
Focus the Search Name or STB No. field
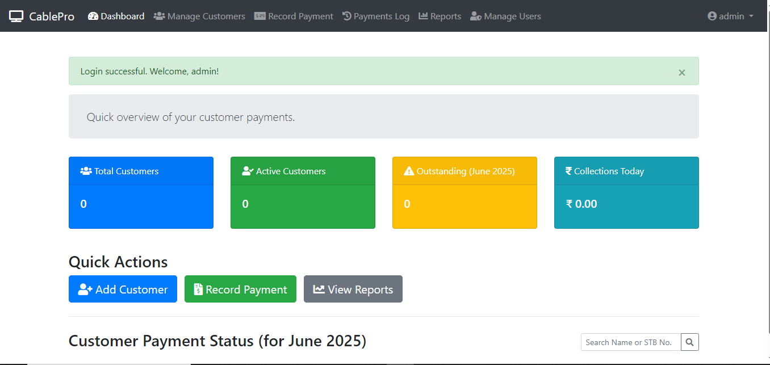[x=631, y=342]
